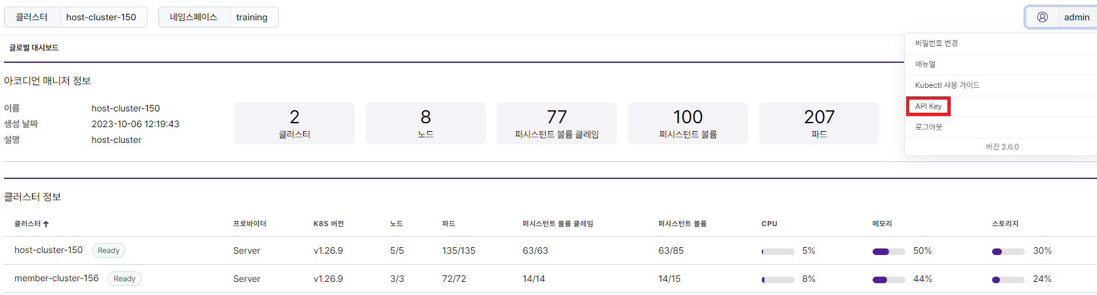Open the 207 파드 summary card
The width and height of the screenshot is (1097, 295).
819,123
